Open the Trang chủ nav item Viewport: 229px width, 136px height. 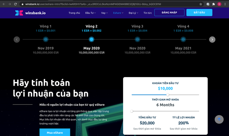pyautogui.click(x=74, y=13)
